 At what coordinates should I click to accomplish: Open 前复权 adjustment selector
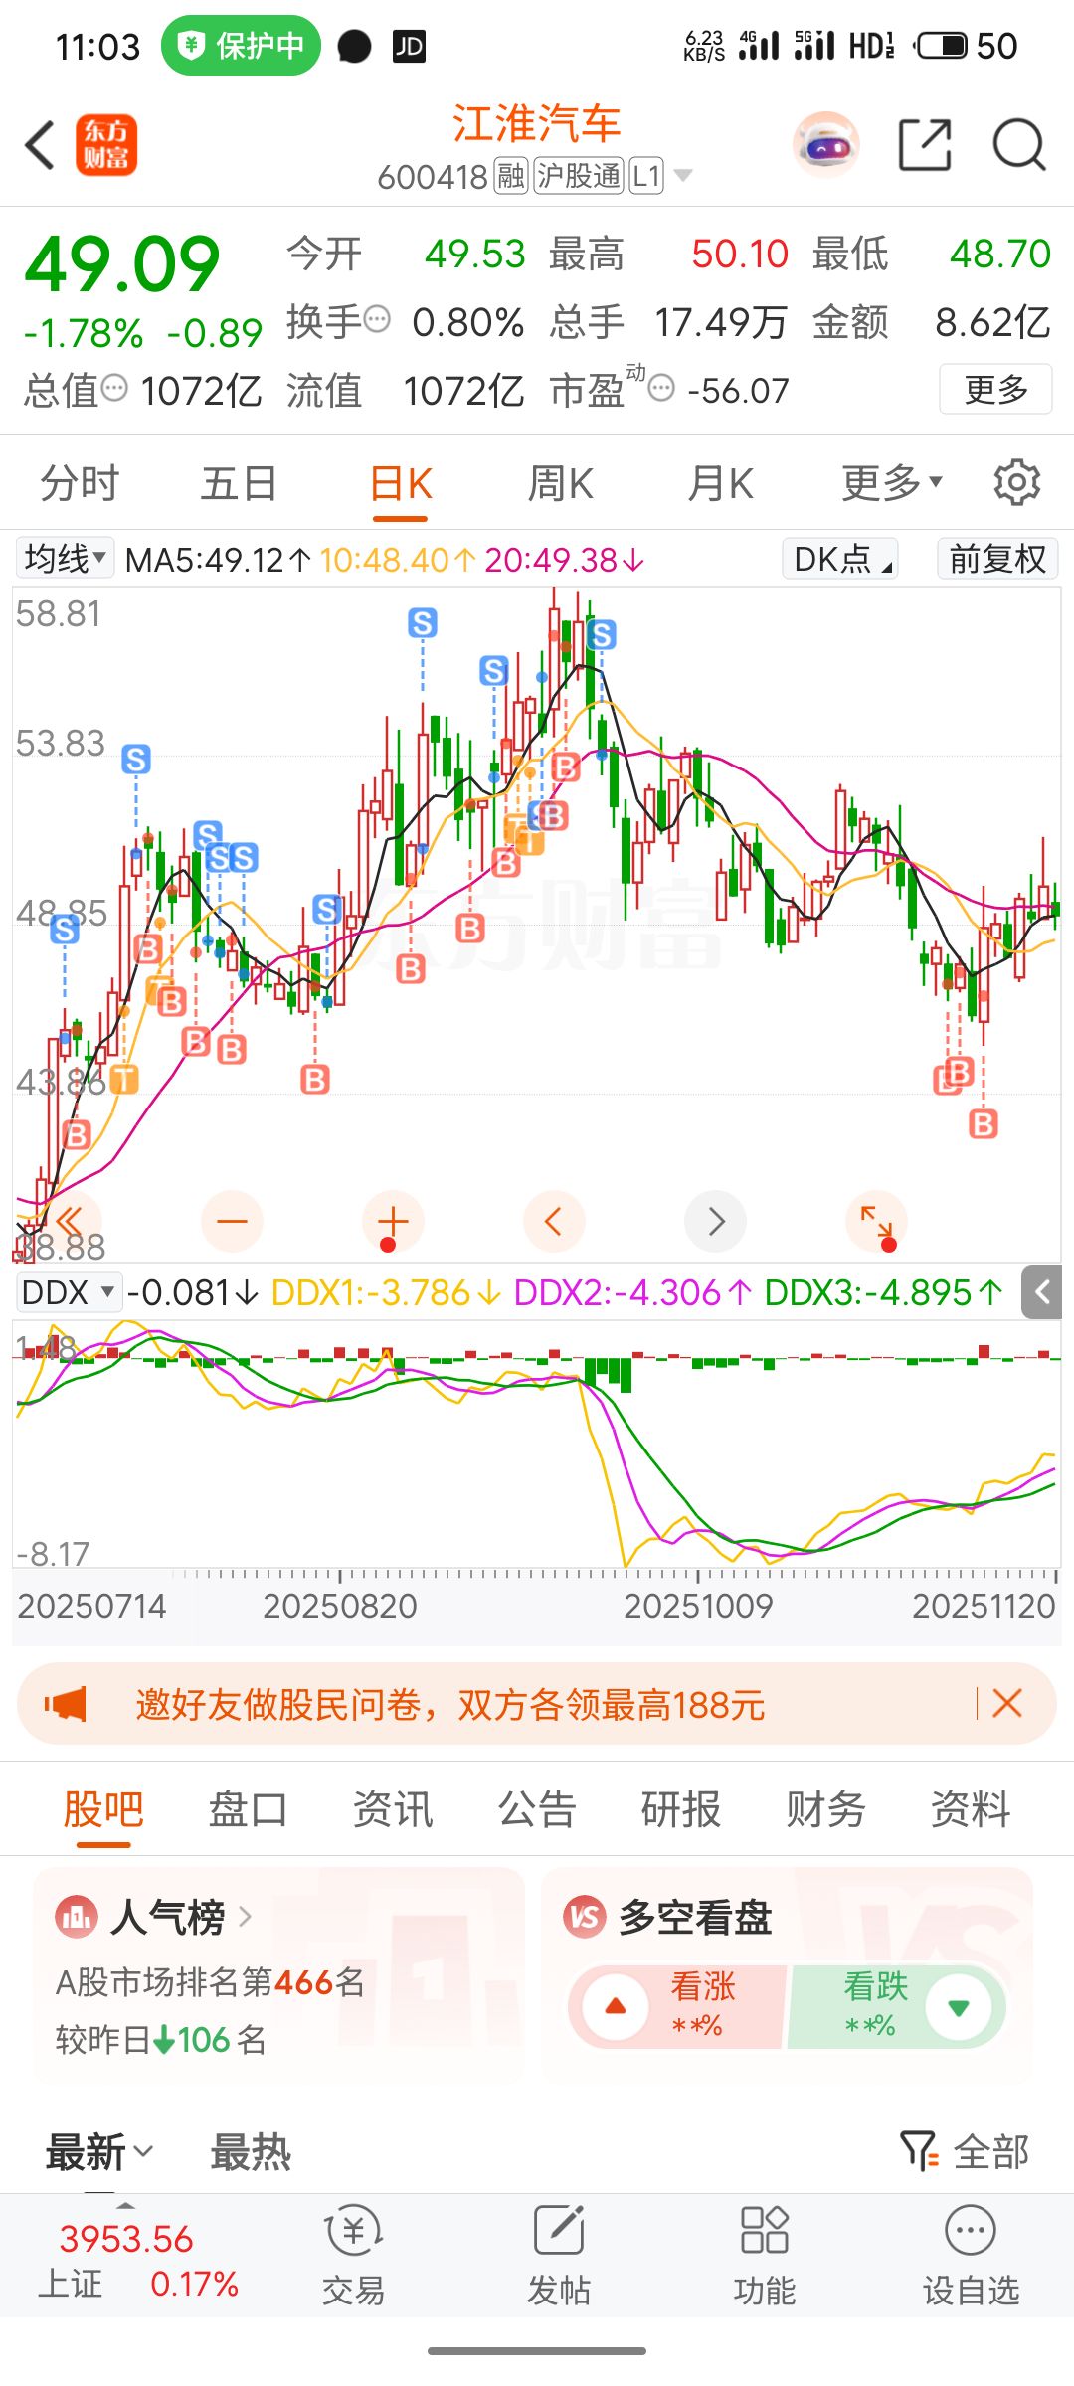(997, 559)
